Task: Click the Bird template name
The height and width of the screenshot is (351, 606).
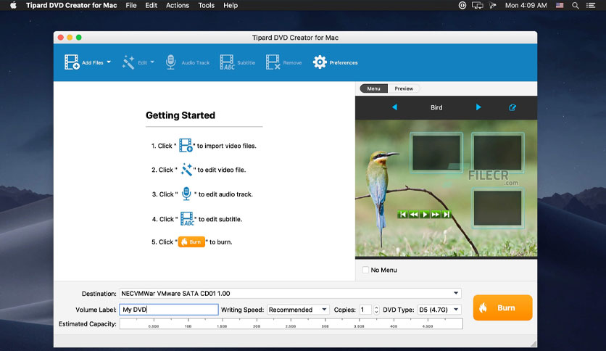Action: click(436, 107)
